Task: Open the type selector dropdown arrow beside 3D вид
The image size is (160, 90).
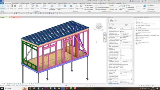Action: (133, 21)
